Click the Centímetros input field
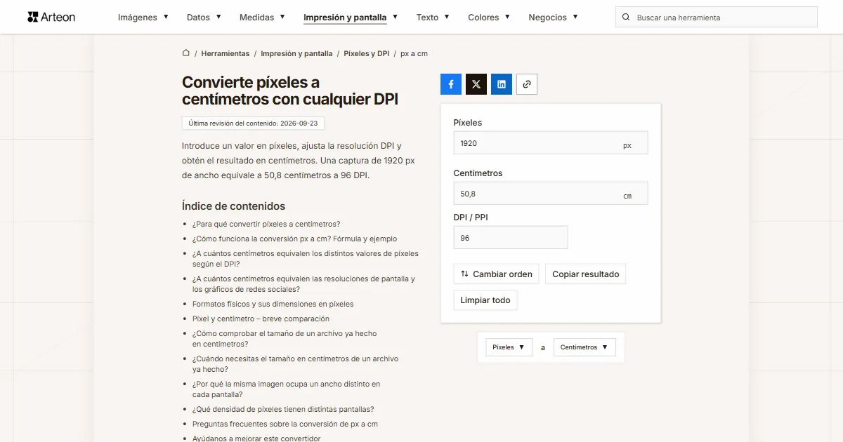This screenshot has height=442, width=843. click(551, 194)
